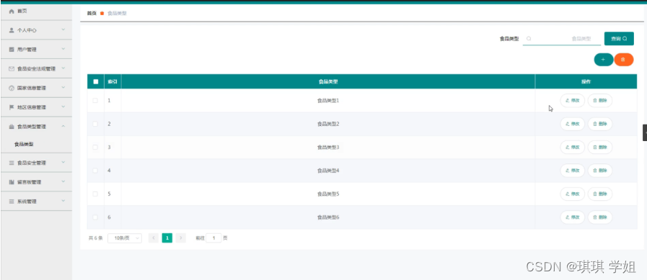Check the checkbox for row 食品类型4
Screen dimensions: 647x280
(95, 171)
